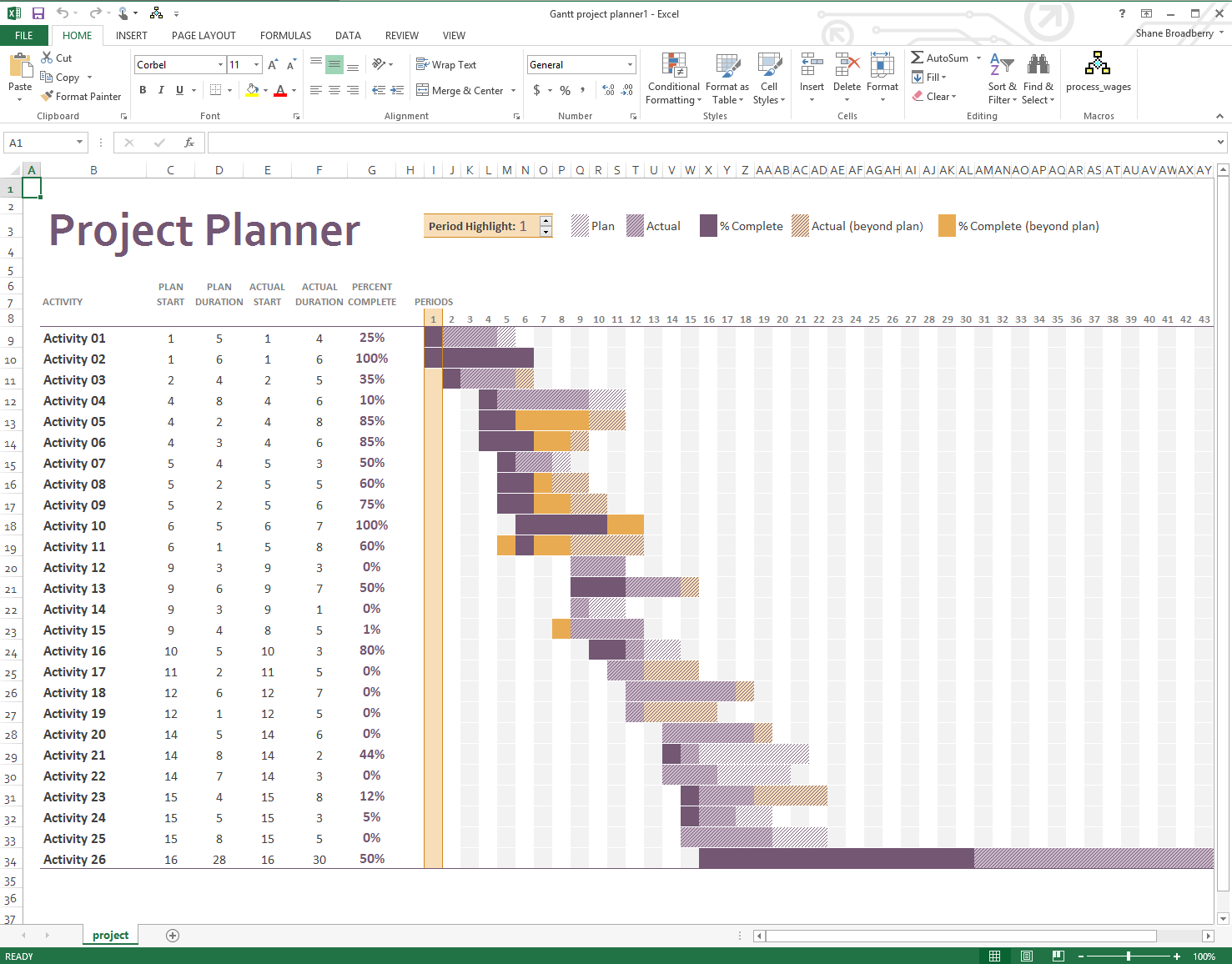Add a new sheet with plus button
1232x964 pixels.
tap(173, 936)
